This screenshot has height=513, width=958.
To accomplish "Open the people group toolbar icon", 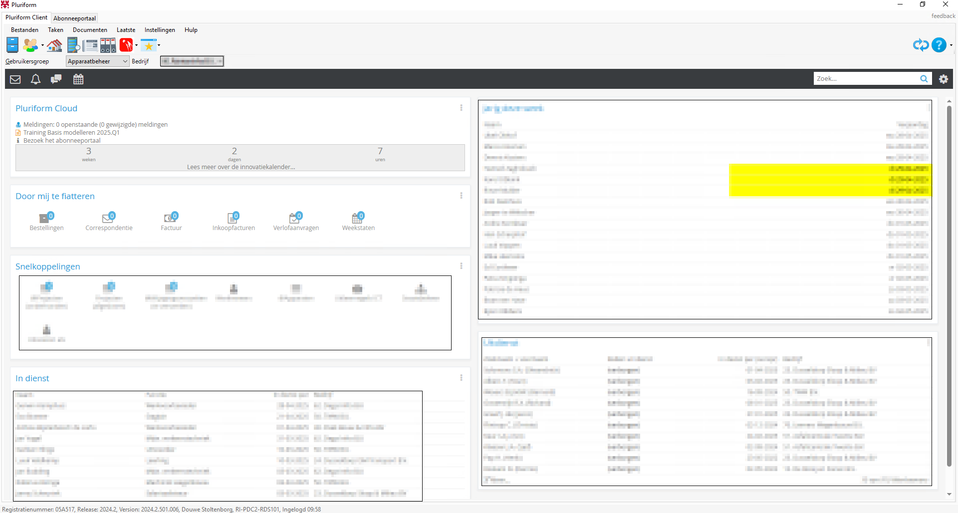I will click(30, 45).
